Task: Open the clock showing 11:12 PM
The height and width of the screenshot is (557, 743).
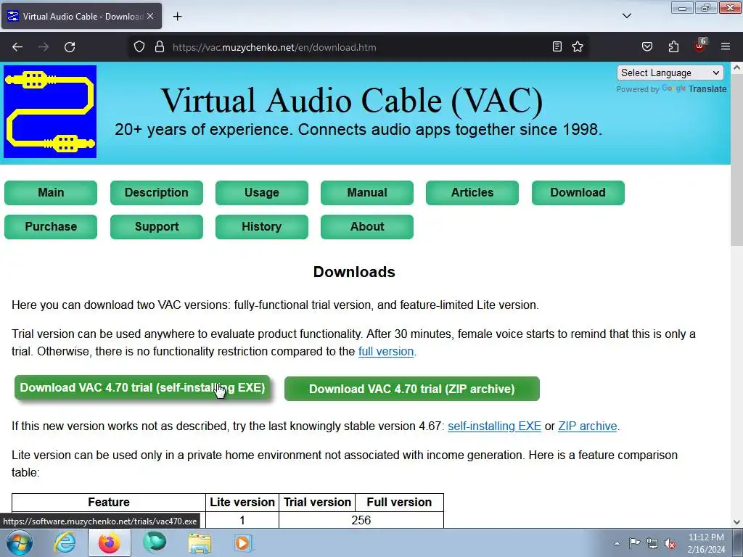Action: point(706,543)
